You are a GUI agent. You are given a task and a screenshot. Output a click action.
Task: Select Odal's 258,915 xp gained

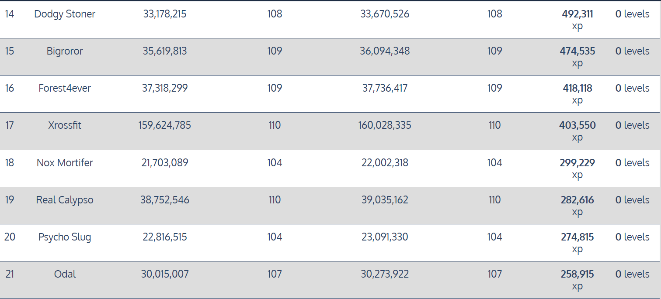(x=578, y=280)
